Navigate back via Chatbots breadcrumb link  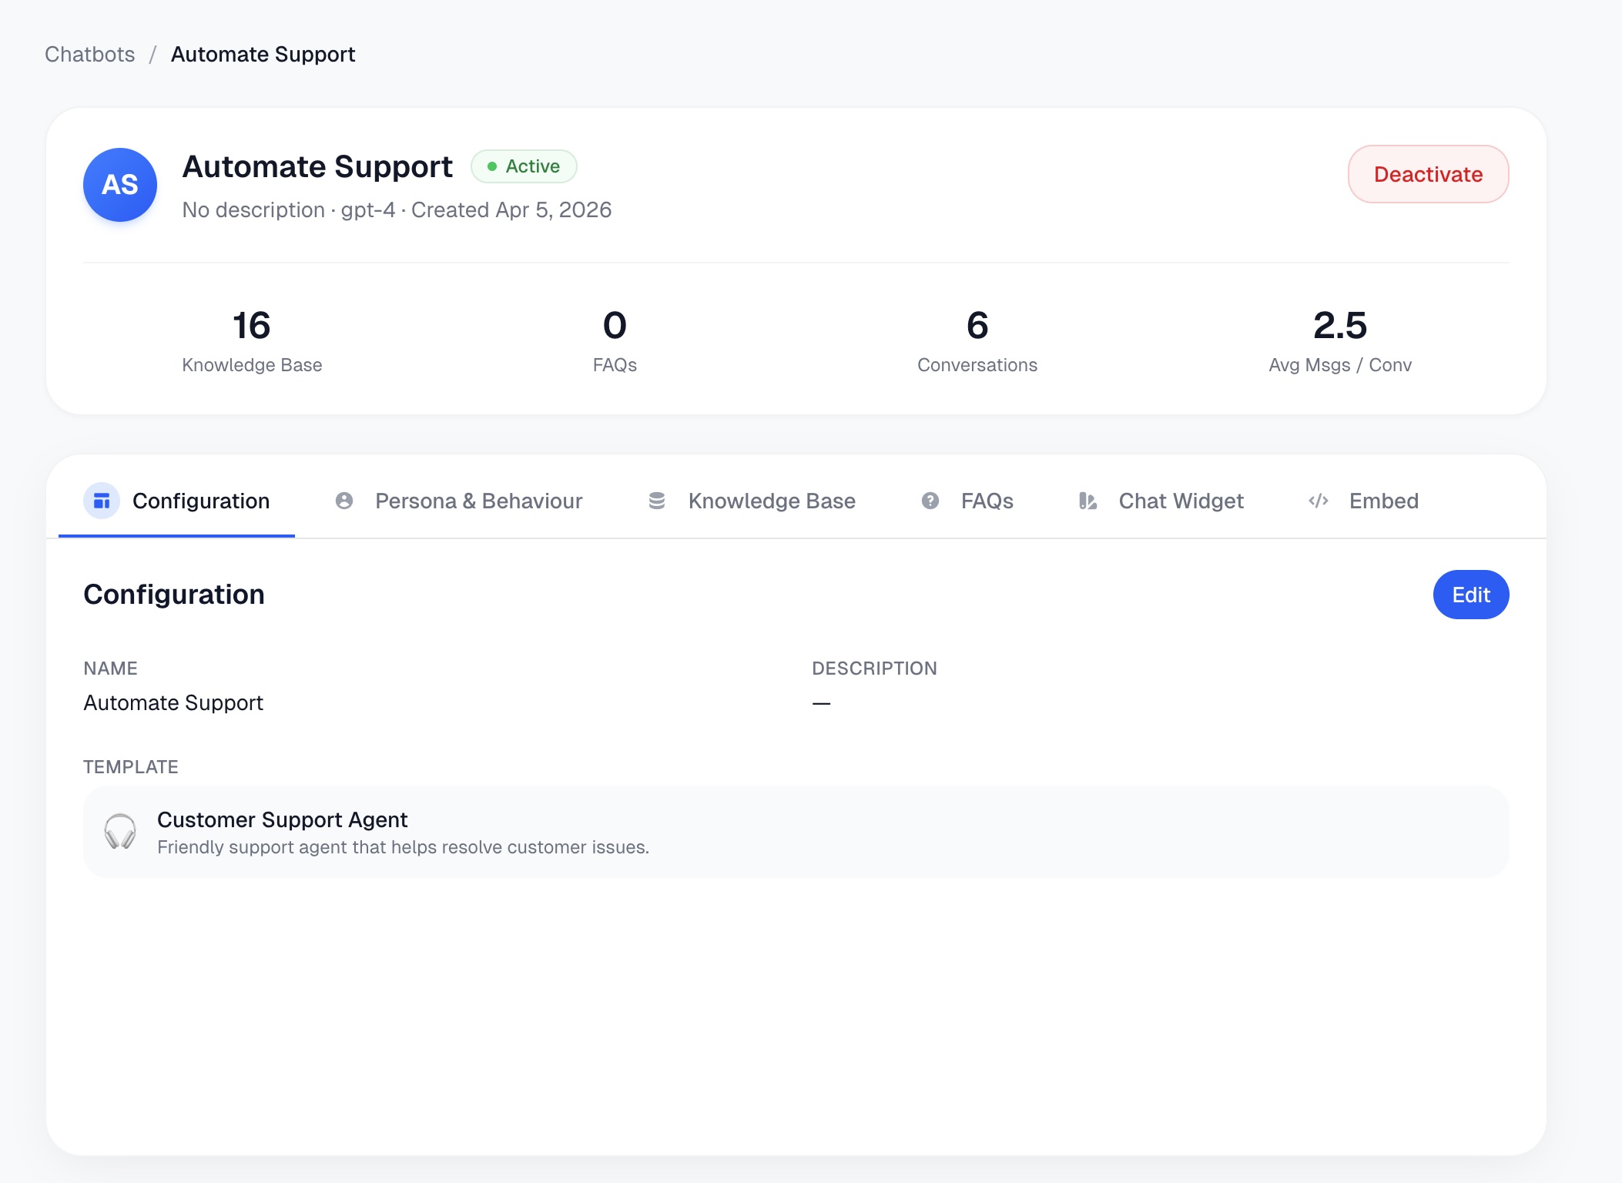90,55
